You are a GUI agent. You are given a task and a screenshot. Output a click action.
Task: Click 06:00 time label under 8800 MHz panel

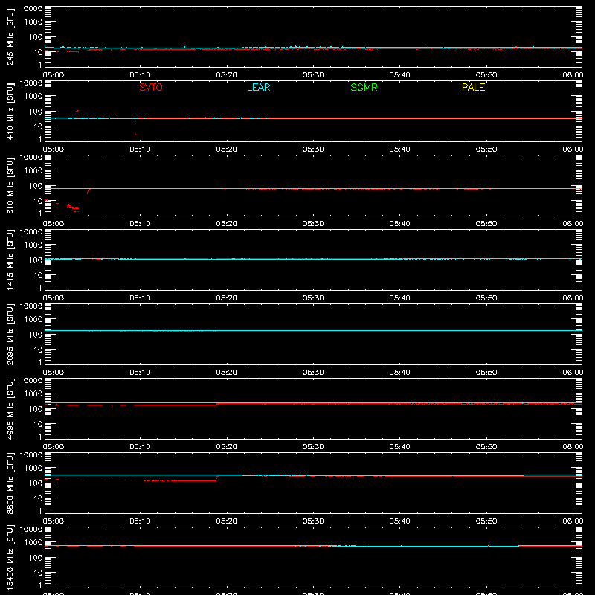[x=573, y=521]
